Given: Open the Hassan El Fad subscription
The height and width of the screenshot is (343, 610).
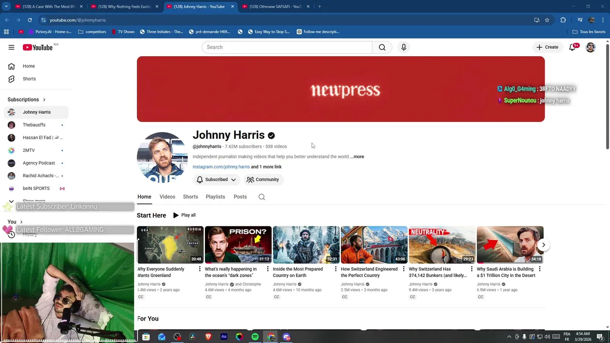Looking at the screenshot, I should [x=36, y=138].
